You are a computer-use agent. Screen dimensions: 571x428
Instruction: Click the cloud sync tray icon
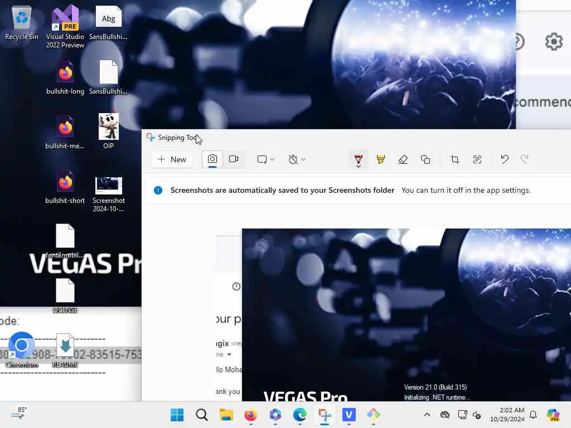point(444,415)
